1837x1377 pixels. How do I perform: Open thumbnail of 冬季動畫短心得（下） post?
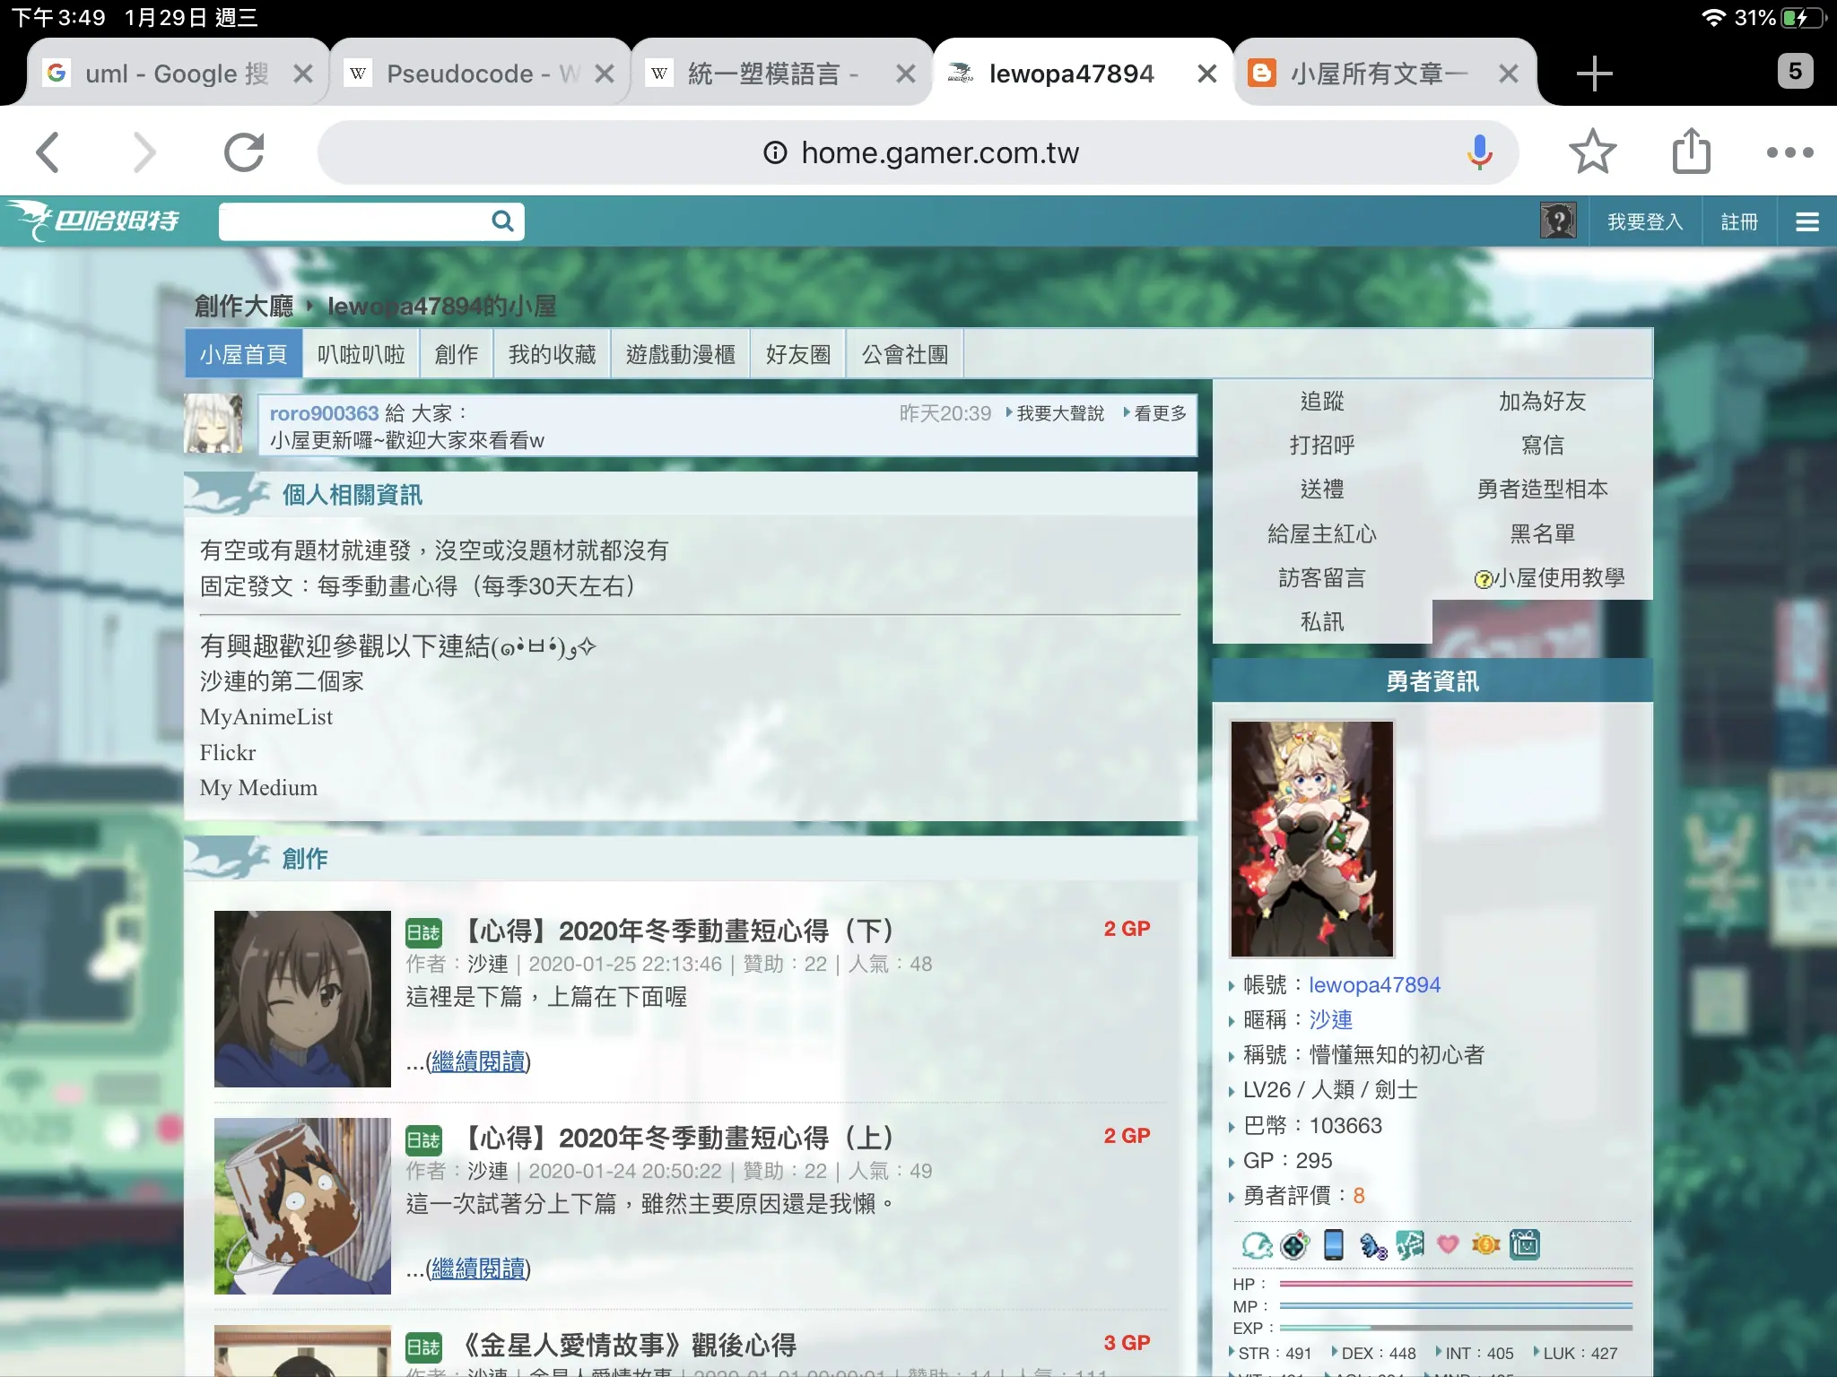click(x=302, y=999)
